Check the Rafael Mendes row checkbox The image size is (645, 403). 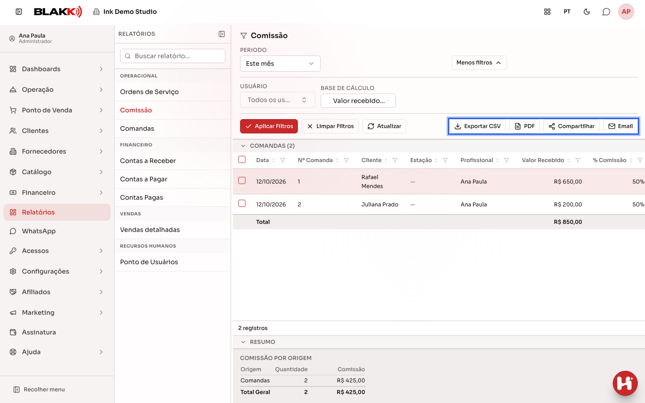(x=242, y=180)
